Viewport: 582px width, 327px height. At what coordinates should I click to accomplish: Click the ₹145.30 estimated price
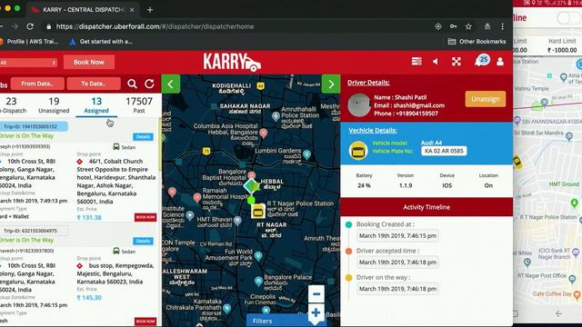89,298
